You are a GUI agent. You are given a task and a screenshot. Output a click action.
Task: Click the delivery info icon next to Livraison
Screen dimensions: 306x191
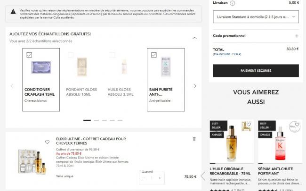232,3
